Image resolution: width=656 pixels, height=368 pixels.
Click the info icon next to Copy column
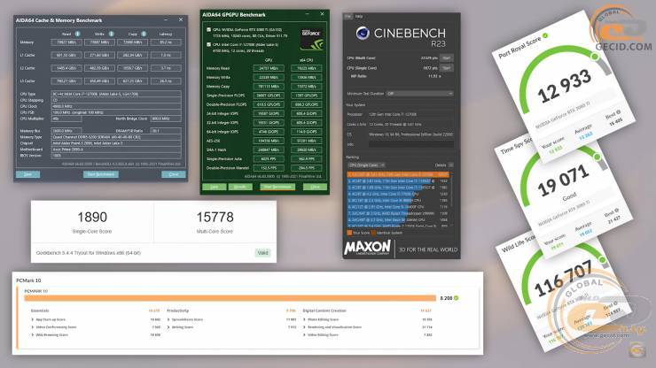(144, 34)
